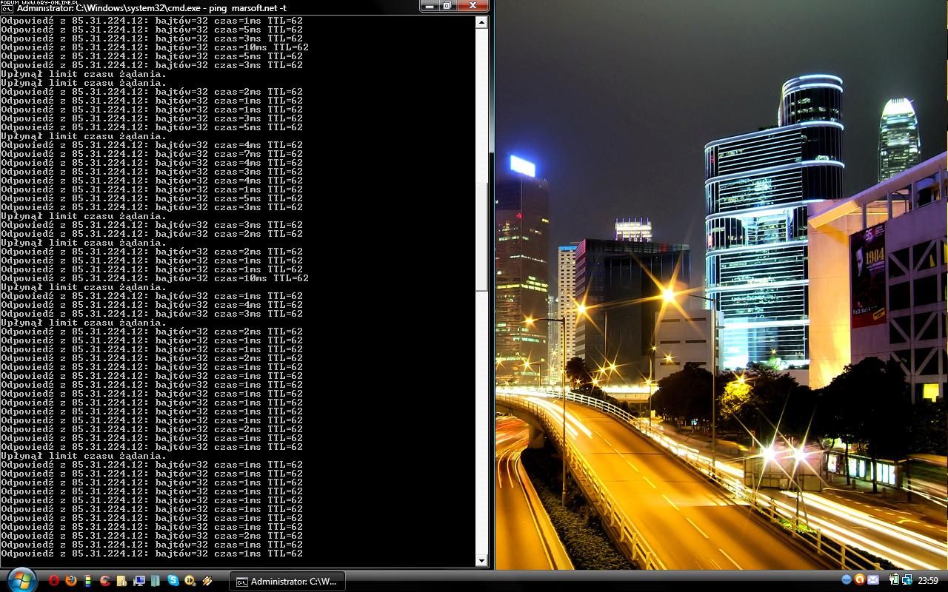This screenshot has height=592, width=948.
Task: Click the console vertical scrollbar thumb
Action: [x=481, y=237]
